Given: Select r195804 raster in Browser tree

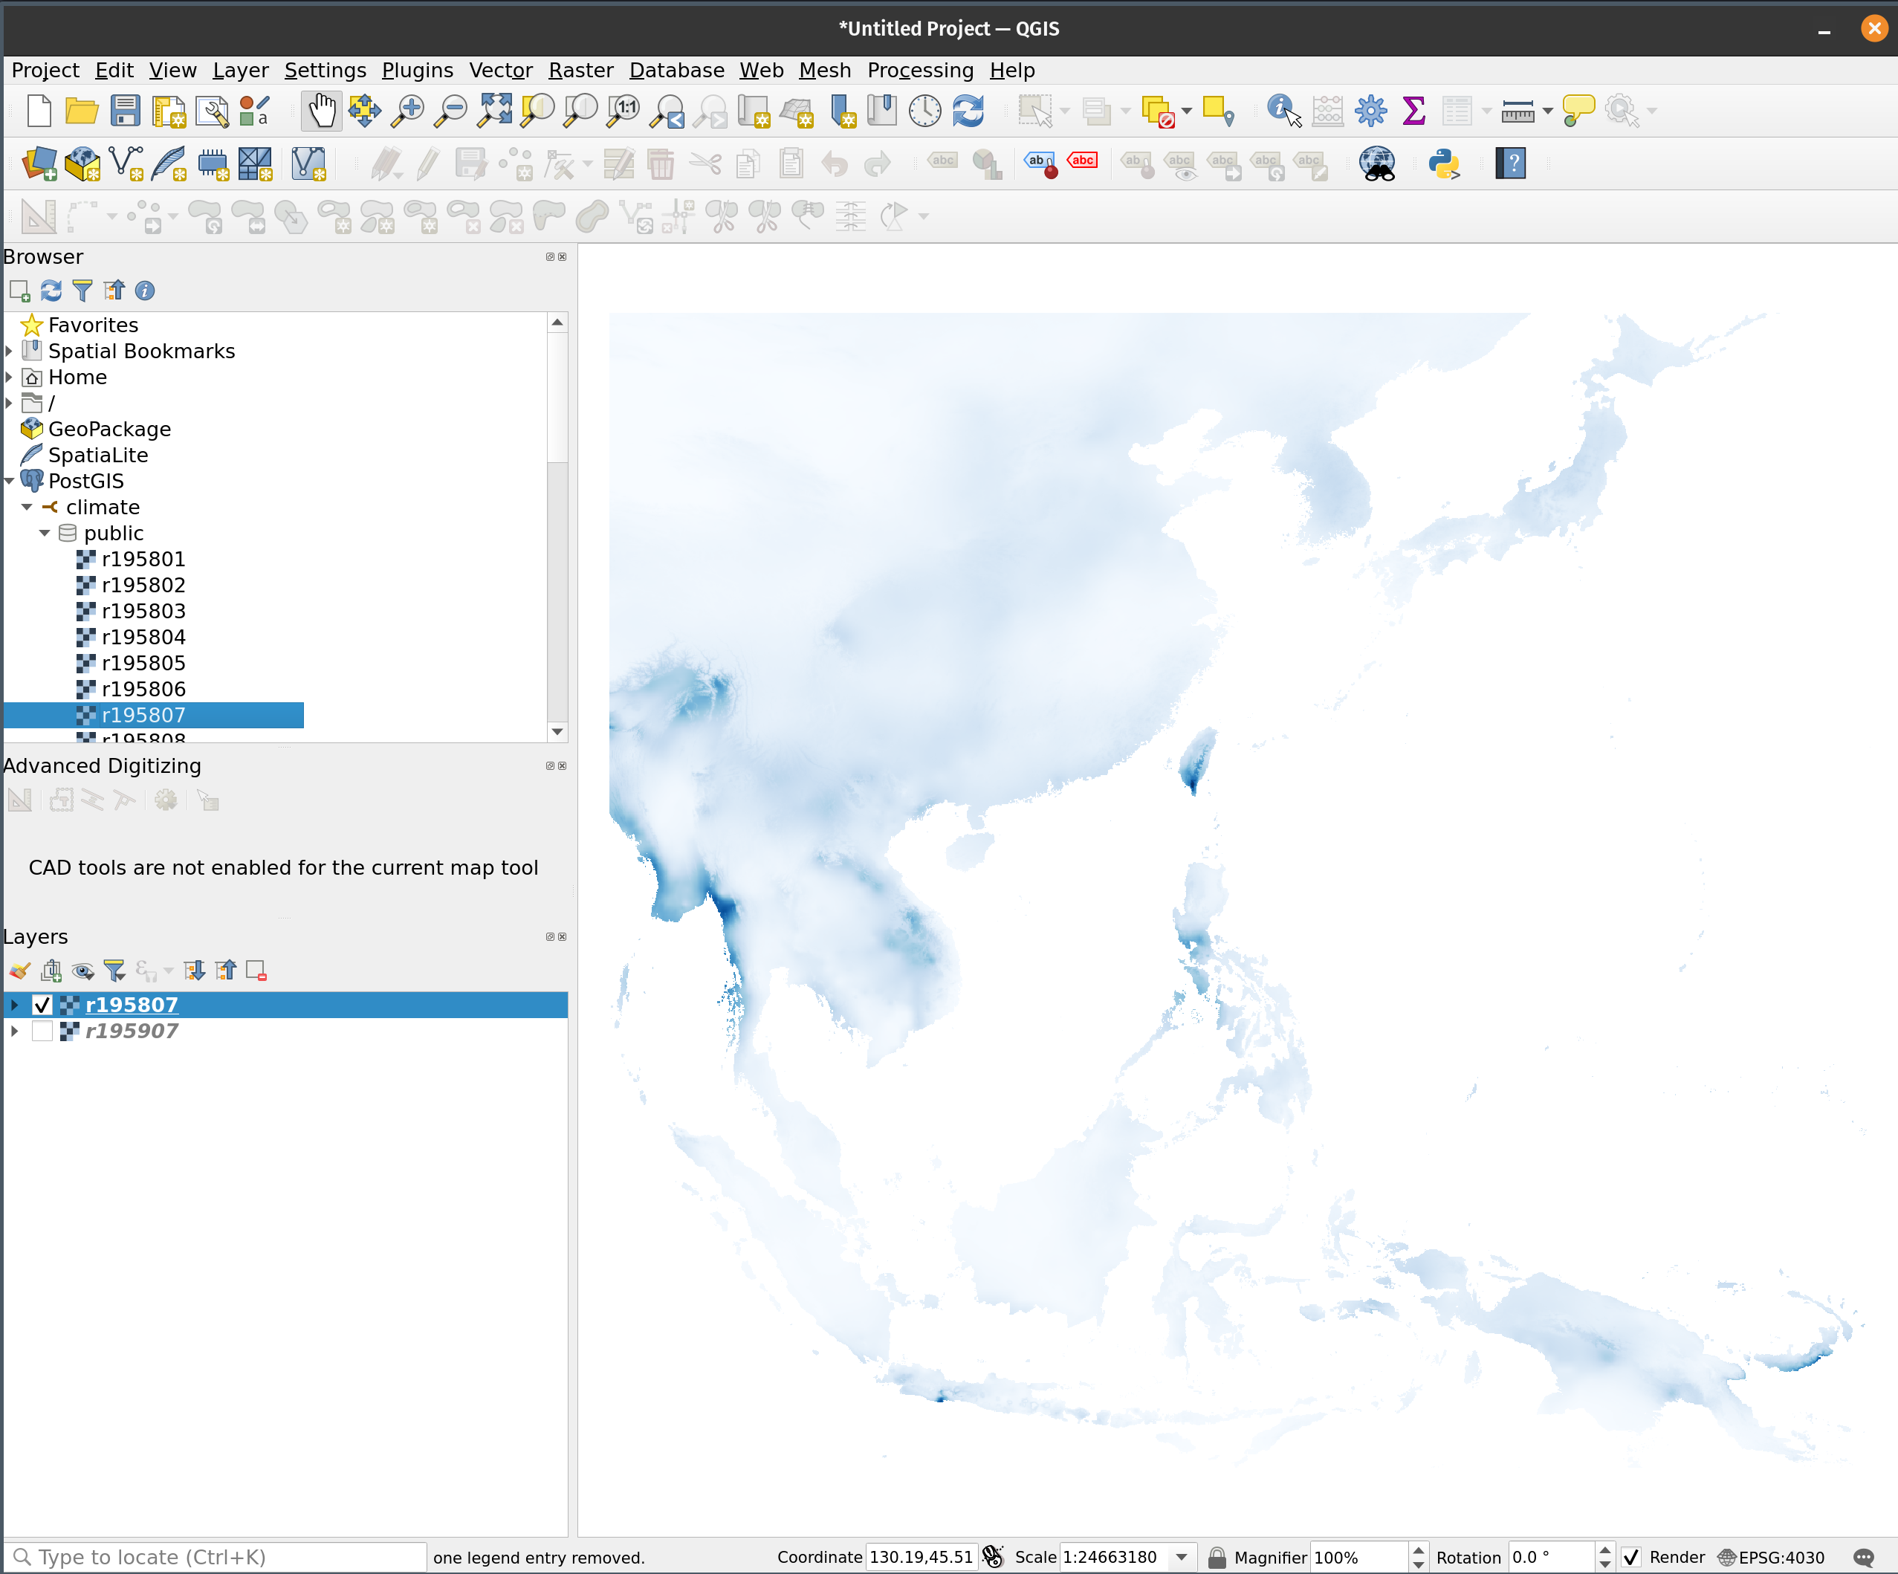Looking at the screenshot, I should [x=143, y=637].
